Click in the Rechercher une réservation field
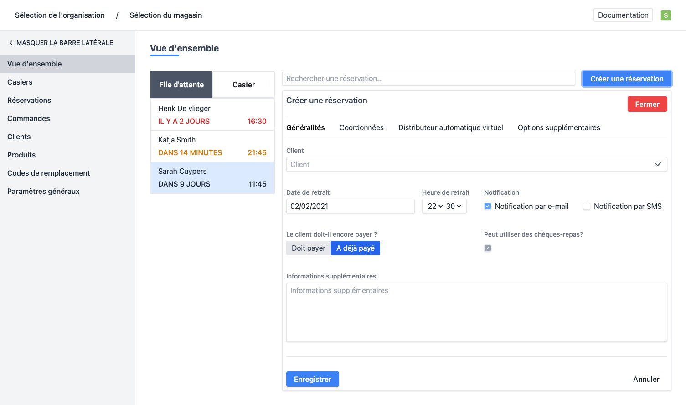 (428, 78)
